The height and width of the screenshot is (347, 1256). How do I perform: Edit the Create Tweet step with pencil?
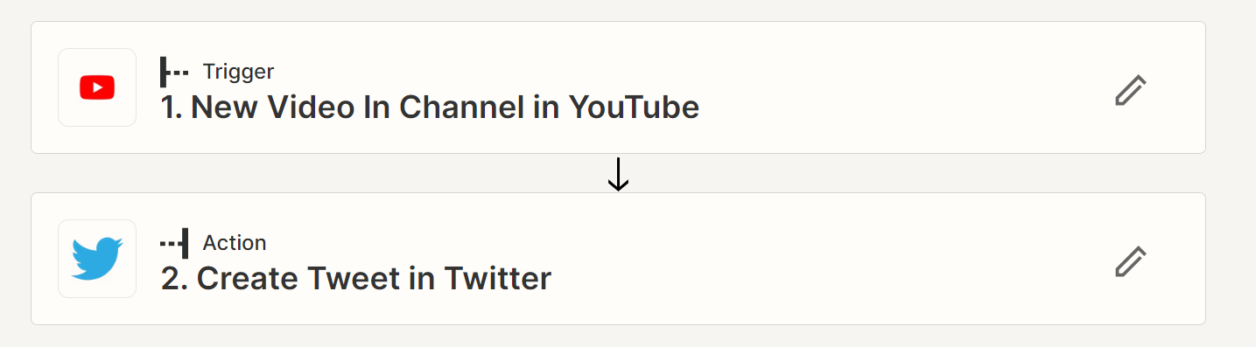pyautogui.click(x=1130, y=261)
